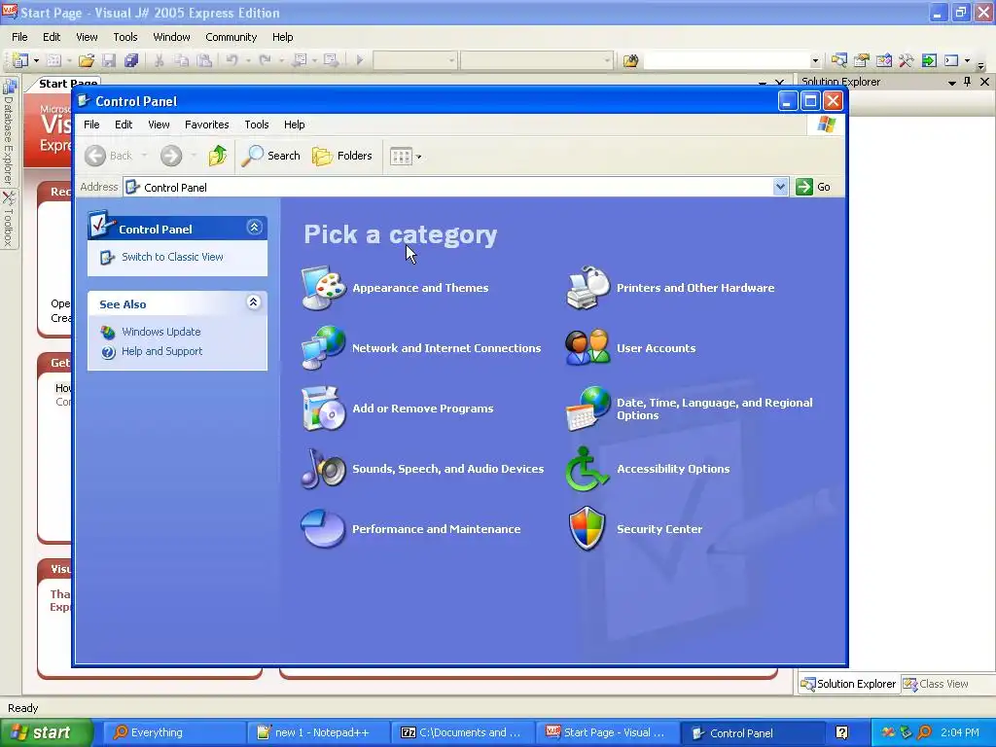
Task: Open the Favorites menu in Control Panel
Action: click(x=206, y=124)
